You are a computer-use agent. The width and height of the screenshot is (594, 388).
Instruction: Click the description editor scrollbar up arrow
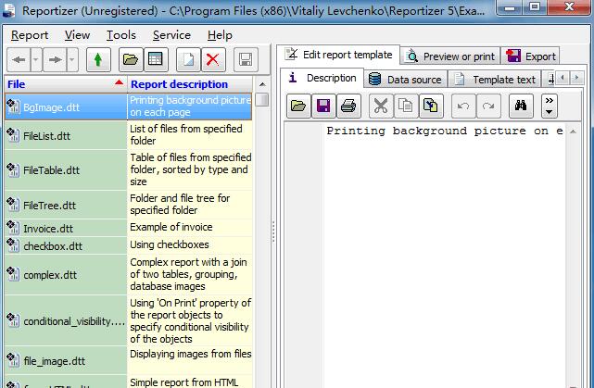pos(574,131)
